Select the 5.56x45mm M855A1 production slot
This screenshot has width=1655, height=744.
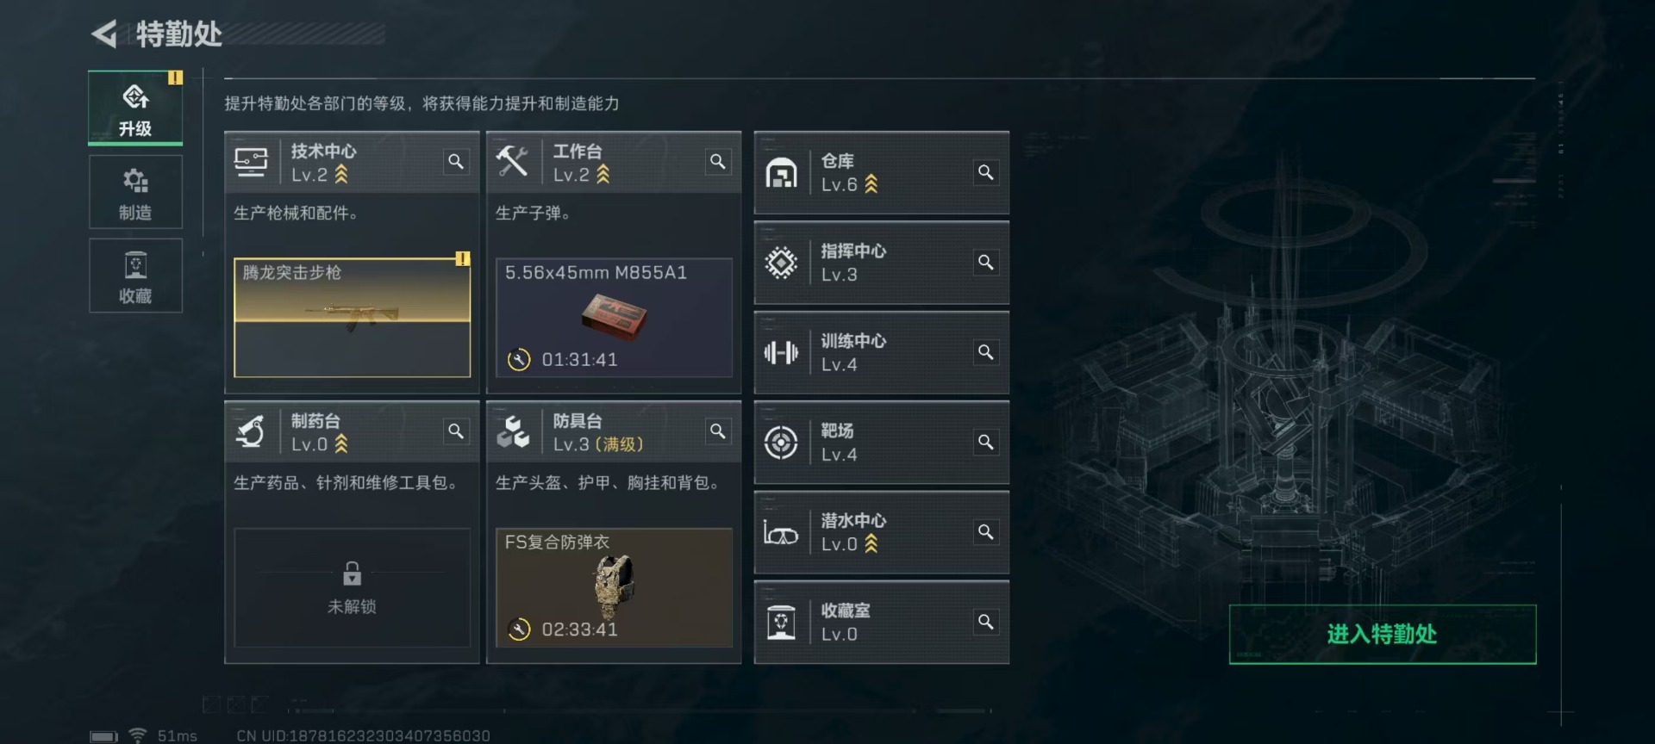[x=614, y=317]
